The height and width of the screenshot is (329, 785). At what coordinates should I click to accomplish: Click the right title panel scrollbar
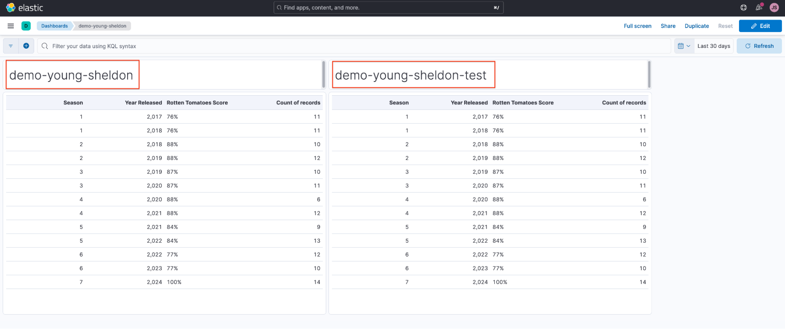pyautogui.click(x=649, y=75)
